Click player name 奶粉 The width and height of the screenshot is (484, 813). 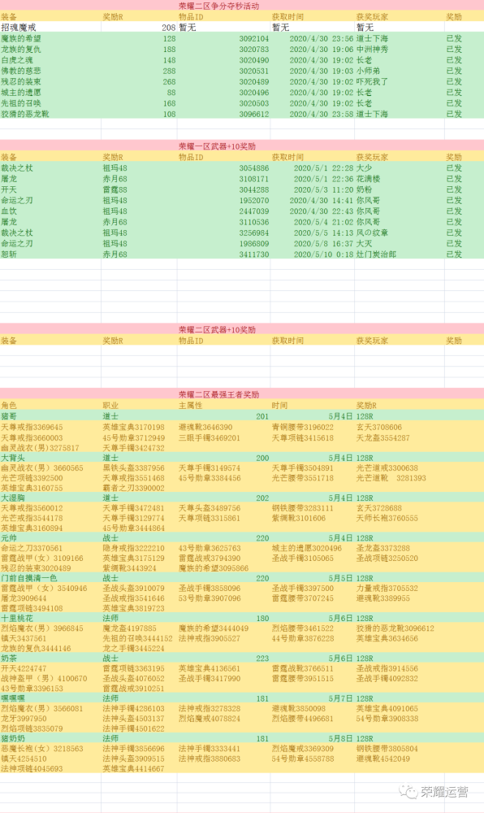[364, 189]
